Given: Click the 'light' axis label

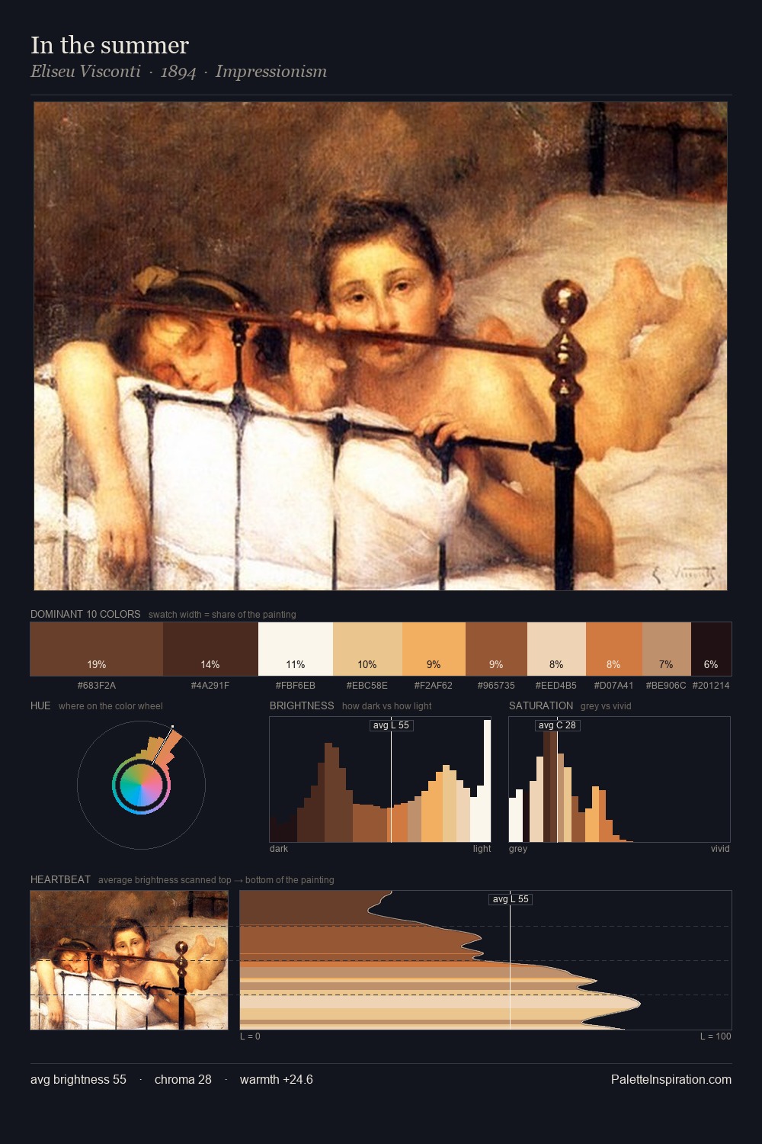Looking at the screenshot, I should pyautogui.click(x=482, y=849).
